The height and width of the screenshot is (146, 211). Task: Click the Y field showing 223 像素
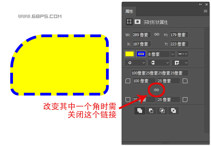(179, 44)
